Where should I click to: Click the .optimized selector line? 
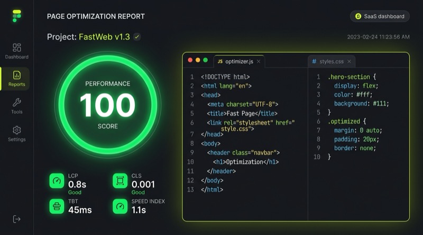[x=347, y=121]
